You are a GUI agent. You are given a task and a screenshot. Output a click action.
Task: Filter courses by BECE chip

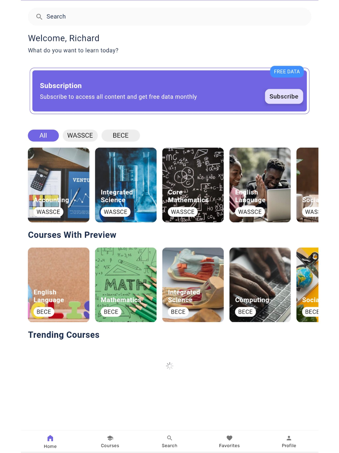click(x=121, y=135)
